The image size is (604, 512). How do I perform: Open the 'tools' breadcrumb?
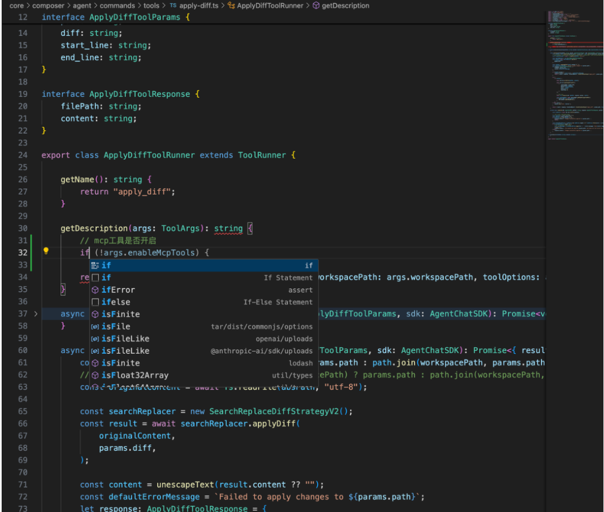pos(152,6)
